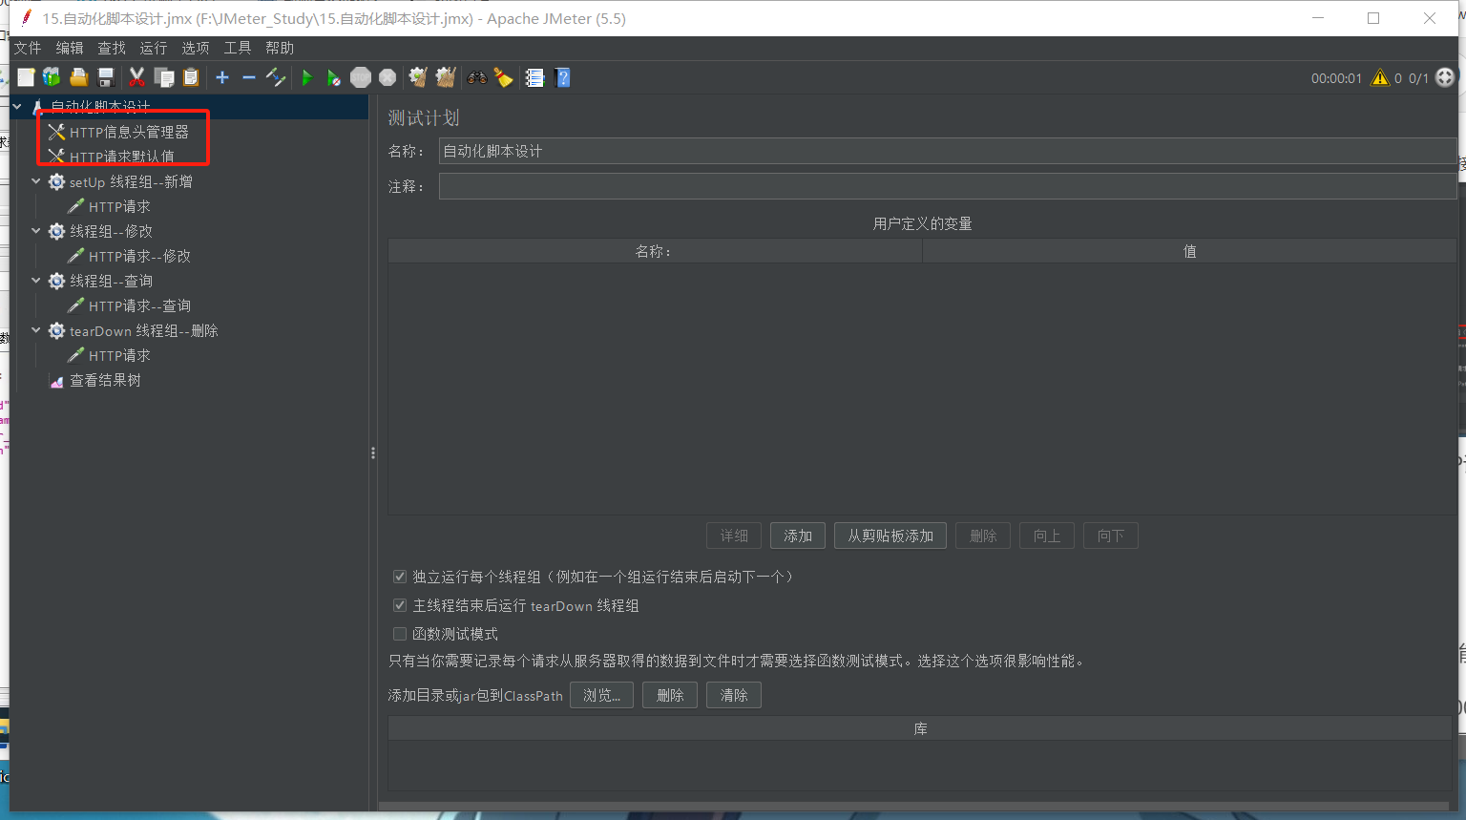
Task: Click the Shutdown round X icon
Action: point(387,77)
